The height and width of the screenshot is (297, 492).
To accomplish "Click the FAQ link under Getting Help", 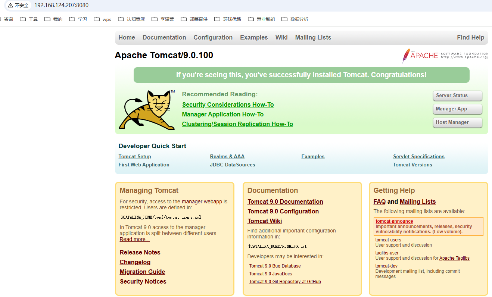I will tap(380, 201).
